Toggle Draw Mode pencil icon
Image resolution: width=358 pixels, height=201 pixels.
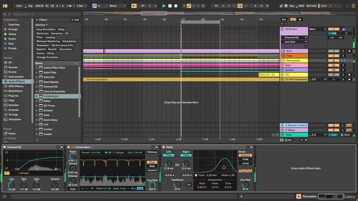pyautogui.click(x=281, y=6)
